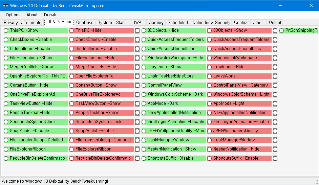The width and height of the screenshot is (319, 185).
Task: Choose SnapAssist -Disable
Action: [x=36, y=131]
